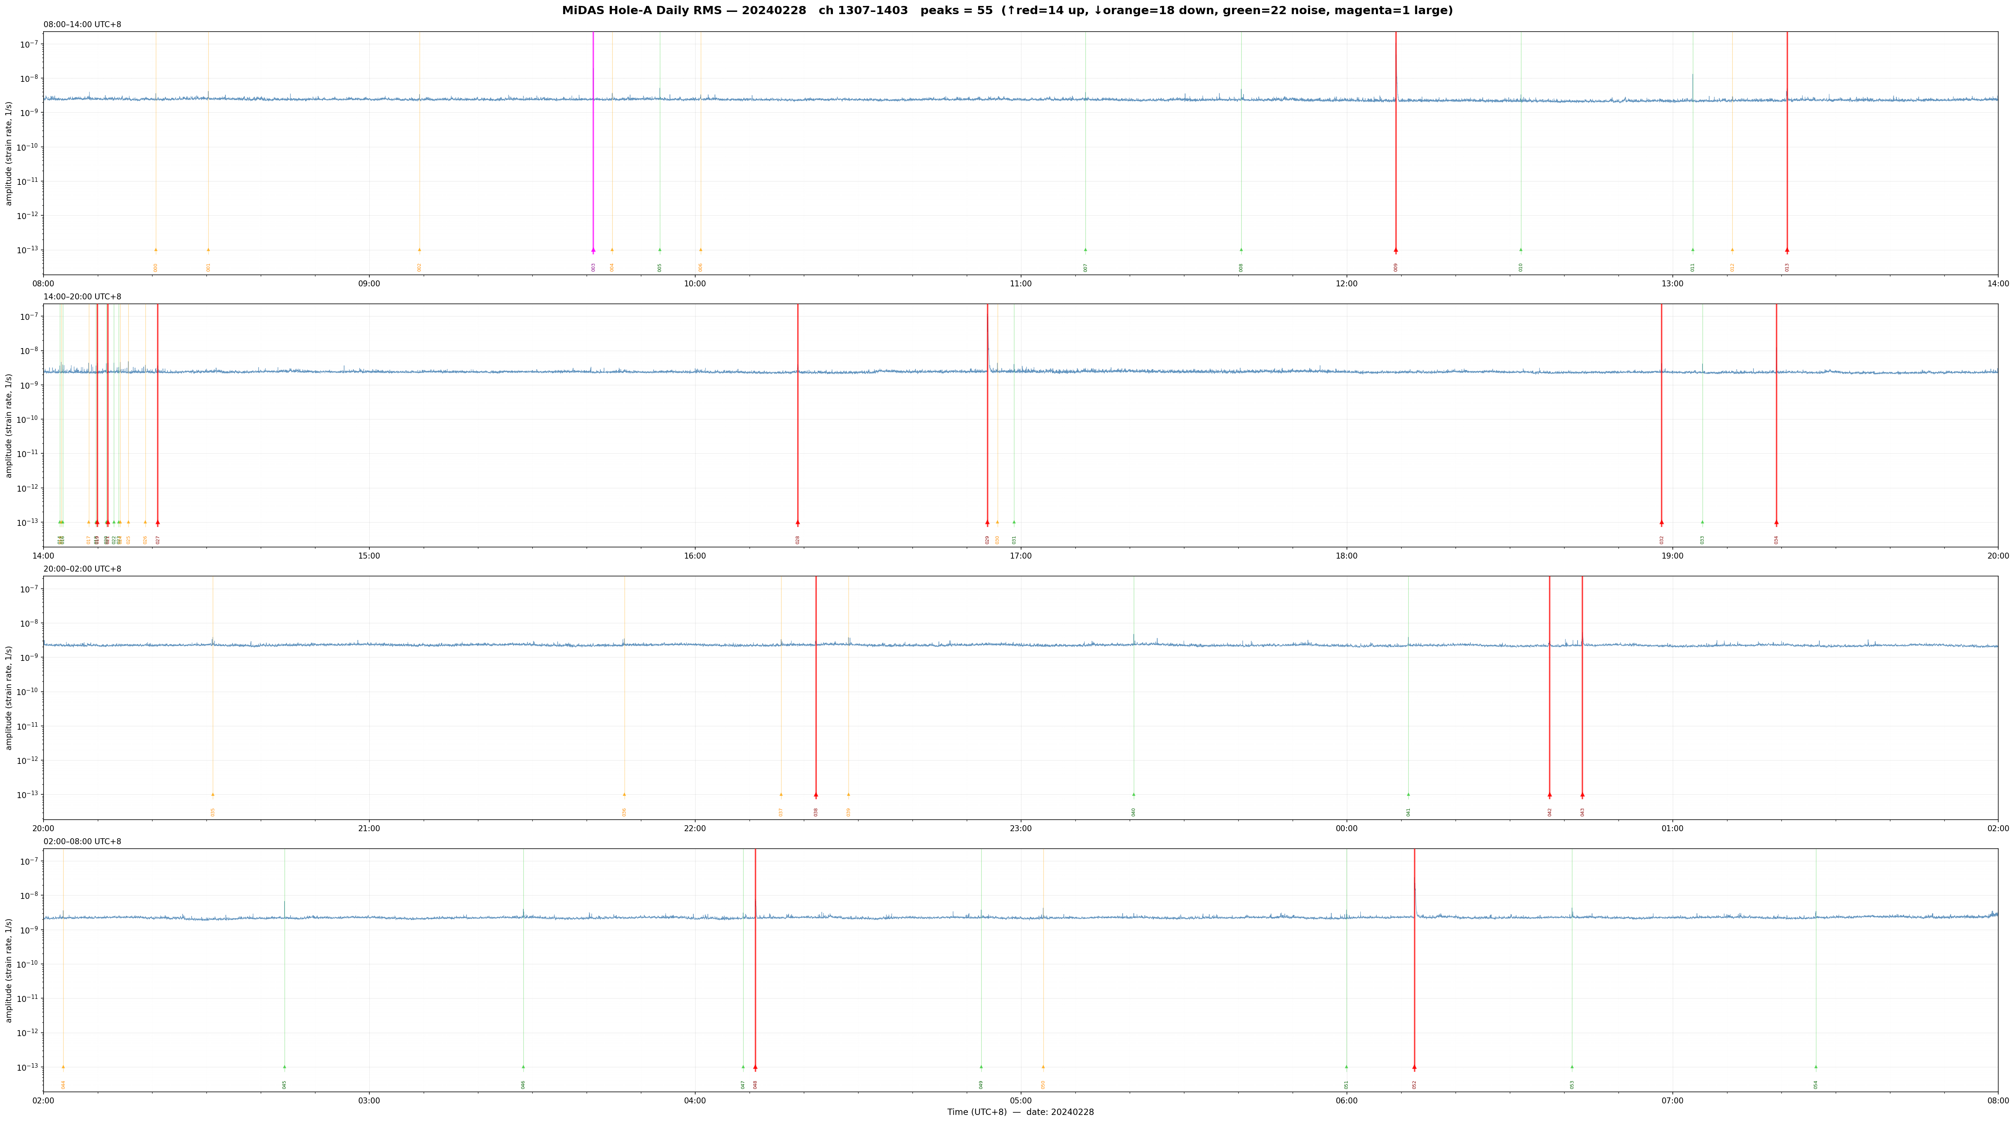
Task: Click green noise marker 053
Action: (1572, 1067)
